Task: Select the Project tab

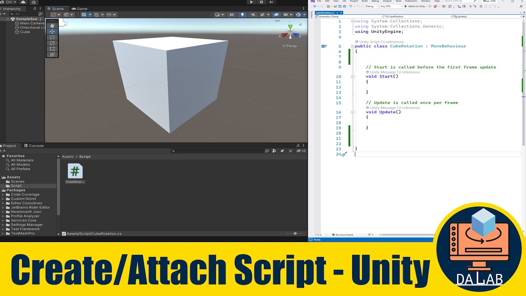Action: point(9,146)
